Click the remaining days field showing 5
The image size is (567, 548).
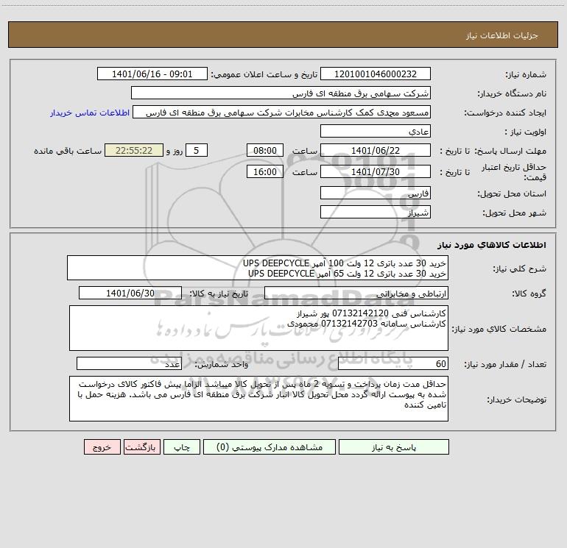tap(197, 150)
